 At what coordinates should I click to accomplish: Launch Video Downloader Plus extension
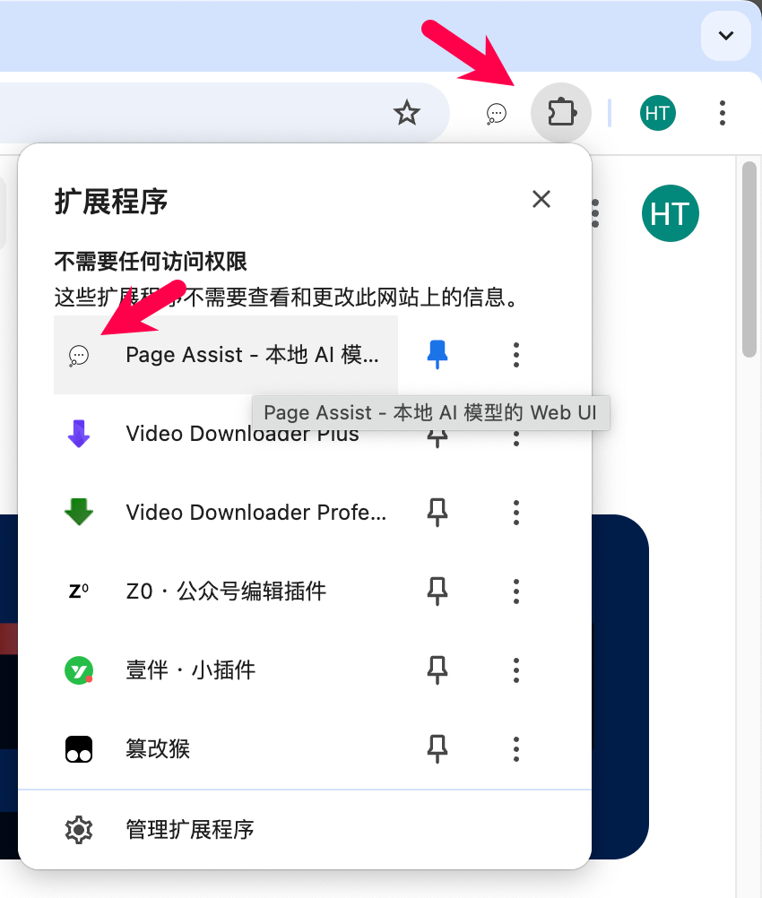(x=226, y=434)
